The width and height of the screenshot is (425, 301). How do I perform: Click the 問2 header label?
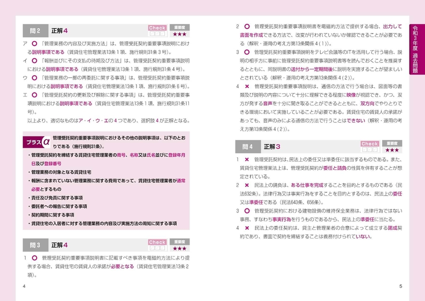tap(35, 30)
